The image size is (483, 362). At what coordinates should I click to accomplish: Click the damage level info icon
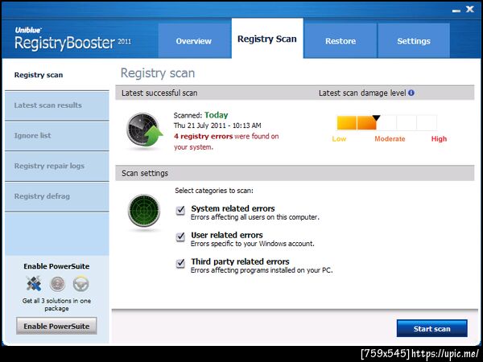pos(411,93)
